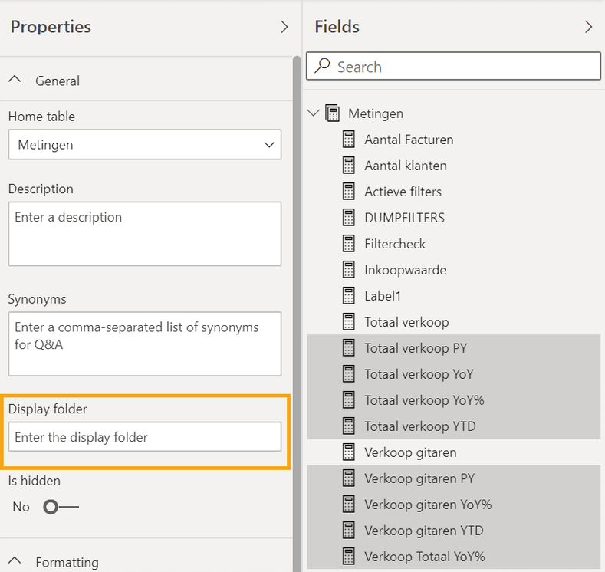This screenshot has height=572, width=605.
Task: Collapse the Formatting section
Action: tap(15, 562)
